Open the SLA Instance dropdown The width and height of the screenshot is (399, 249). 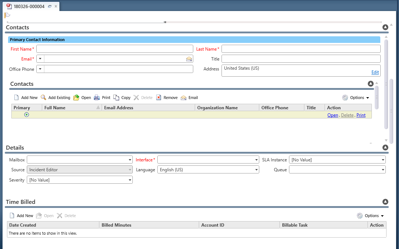coord(337,160)
